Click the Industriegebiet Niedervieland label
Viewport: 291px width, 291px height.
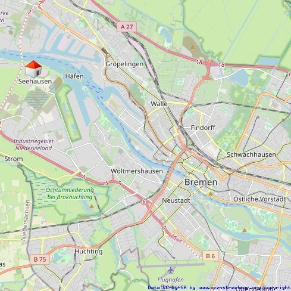click(x=33, y=144)
